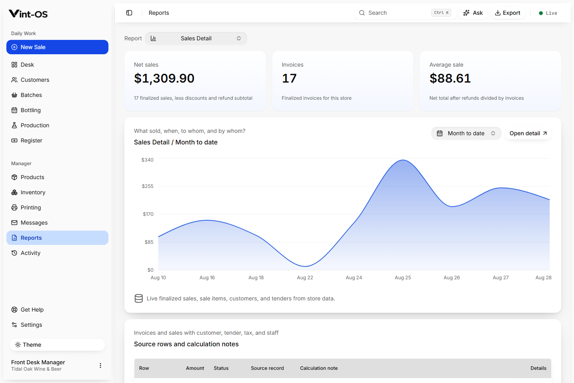Click the Average sale $88.61 value
Image resolution: width=574 pixels, height=383 pixels.
[x=450, y=78]
